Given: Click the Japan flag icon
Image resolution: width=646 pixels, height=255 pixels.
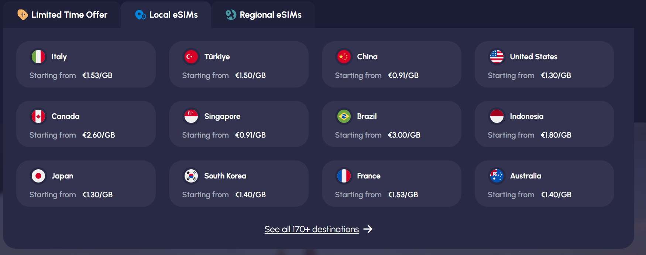Looking at the screenshot, I should 38,176.
